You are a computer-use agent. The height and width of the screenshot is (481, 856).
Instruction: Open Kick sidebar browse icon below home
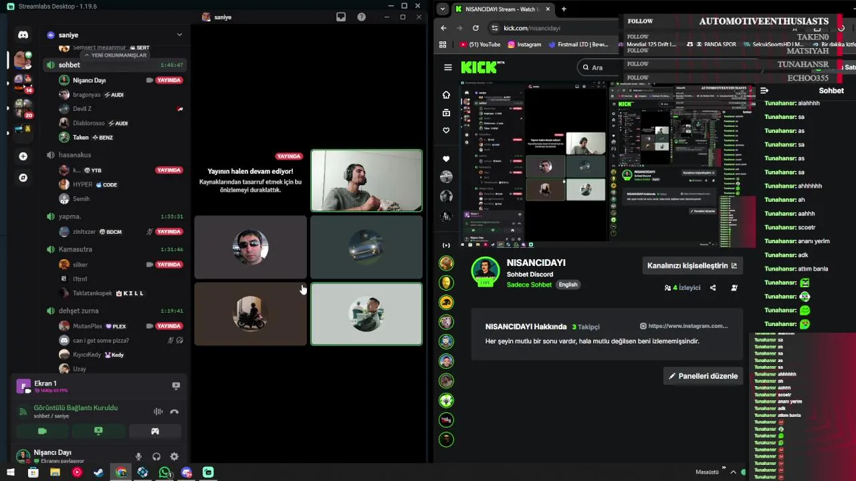(446, 113)
